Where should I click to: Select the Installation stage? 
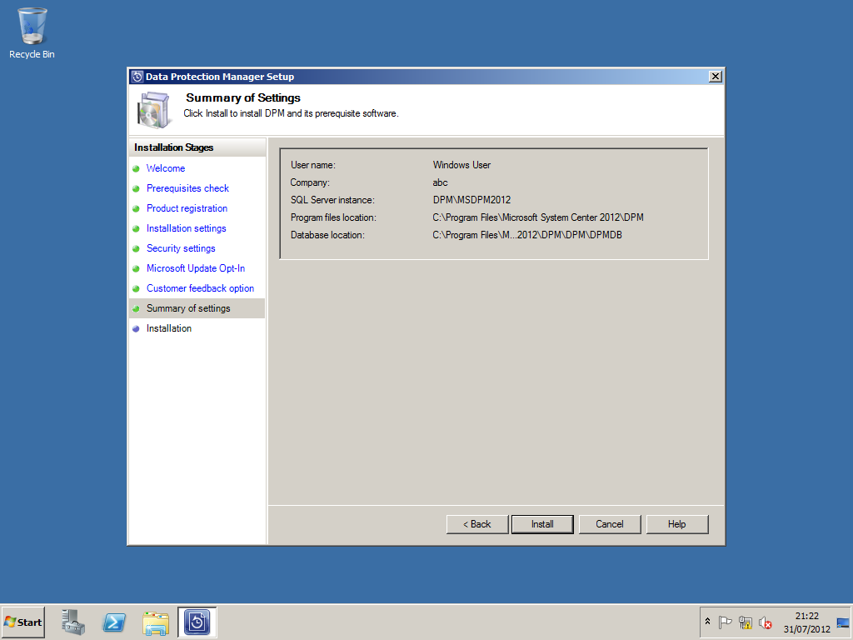[168, 328]
